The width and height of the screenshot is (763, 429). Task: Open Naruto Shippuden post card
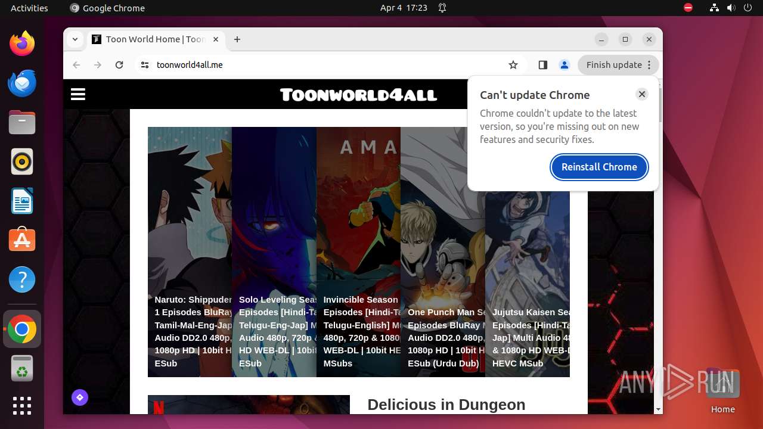pyautogui.click(x=190, y=252)
